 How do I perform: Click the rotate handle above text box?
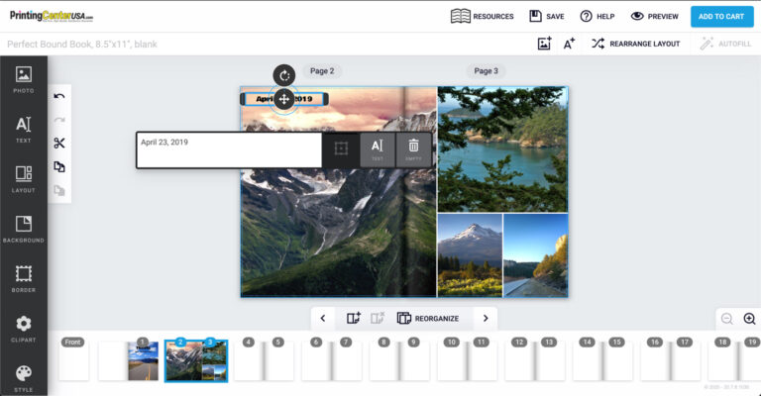point(284,75)
